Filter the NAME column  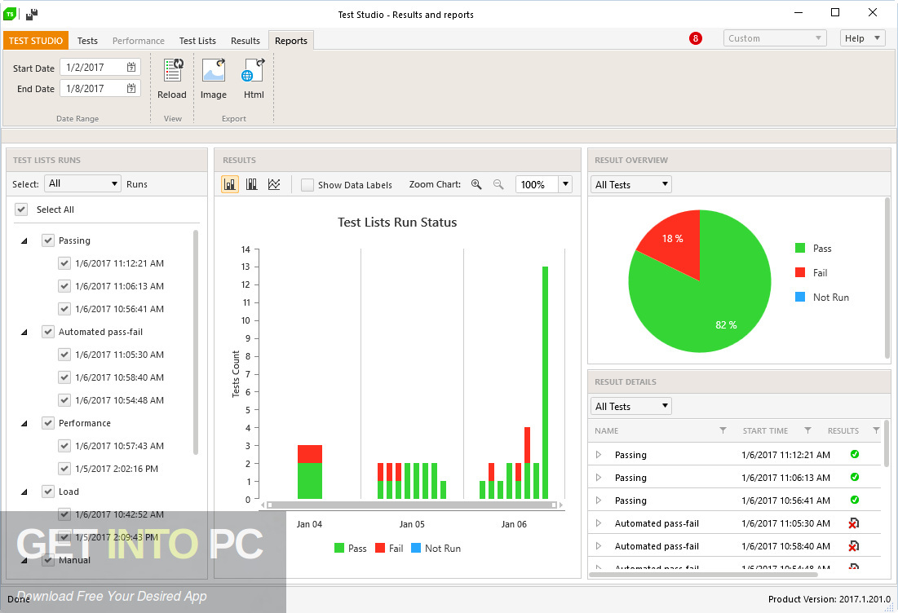[x=723, y=430]
